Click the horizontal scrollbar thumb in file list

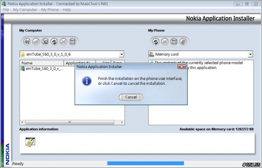pos(70,122)
